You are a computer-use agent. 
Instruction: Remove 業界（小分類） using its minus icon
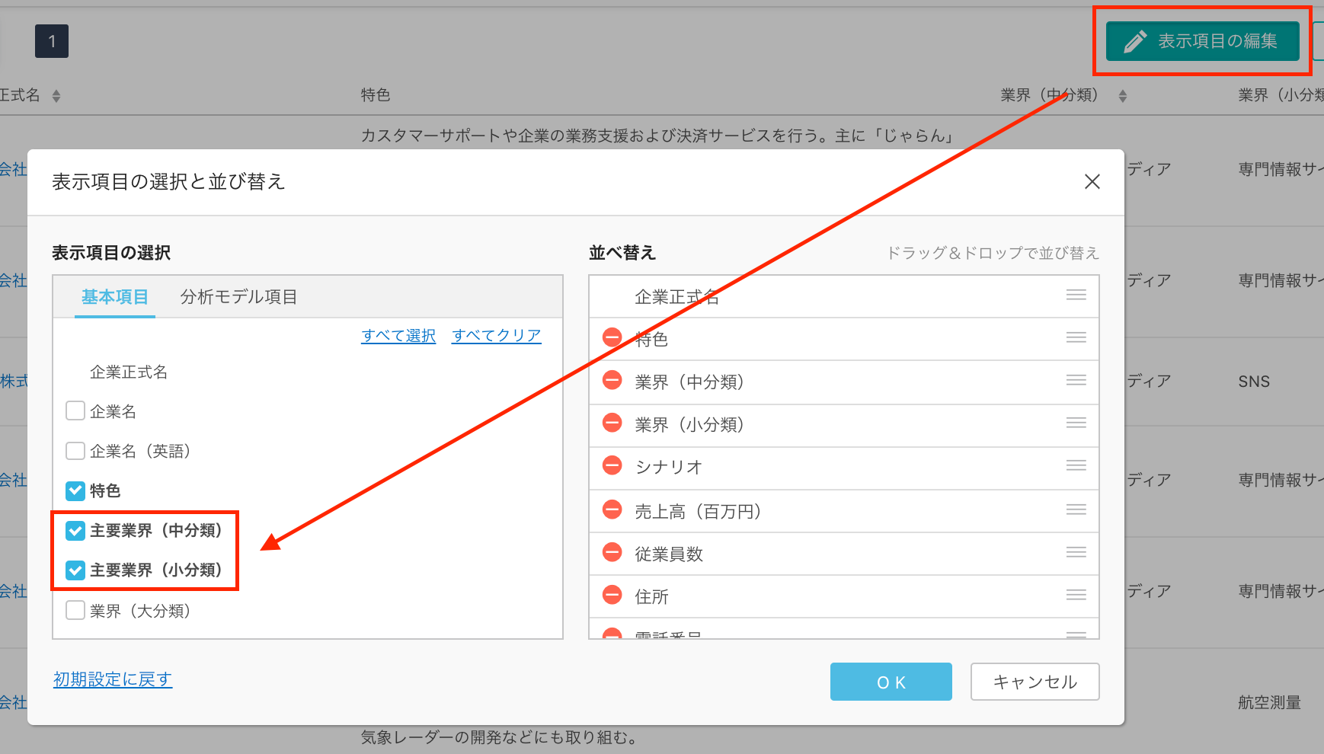[x=612, y=423]
